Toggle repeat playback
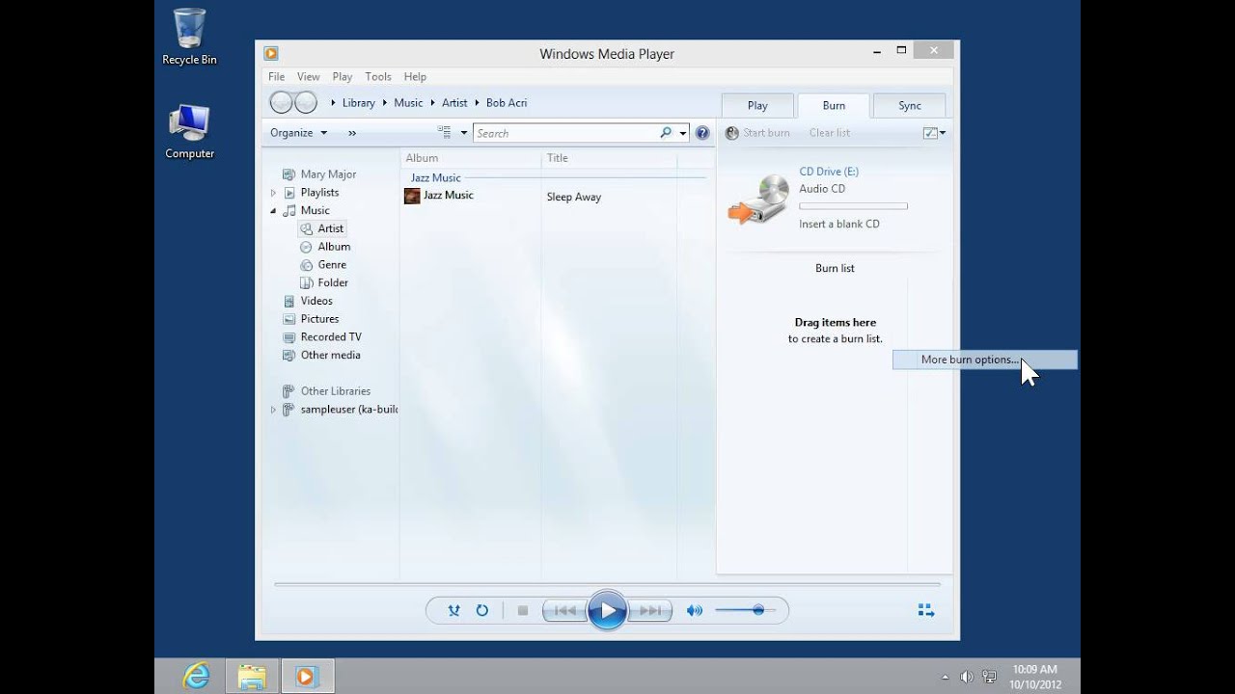Viewport: 1235px width, 694px height. point(481,610)
